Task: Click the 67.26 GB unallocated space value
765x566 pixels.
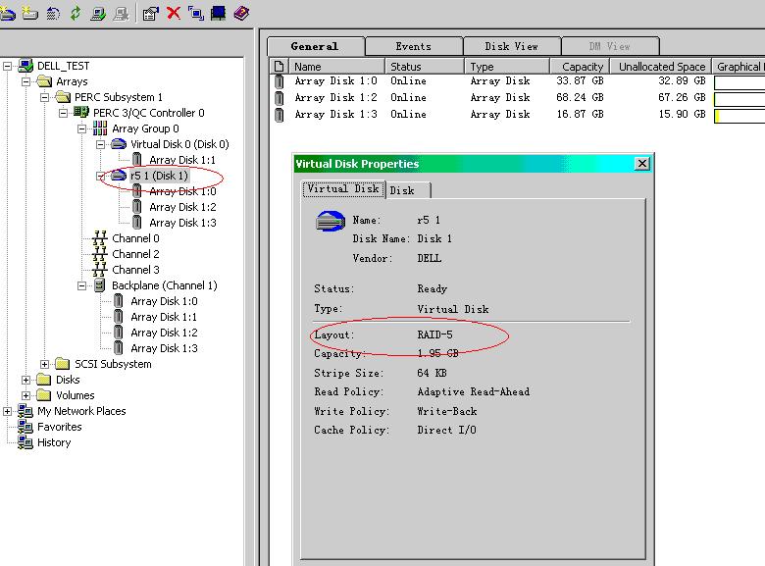Action: point(682,97)
